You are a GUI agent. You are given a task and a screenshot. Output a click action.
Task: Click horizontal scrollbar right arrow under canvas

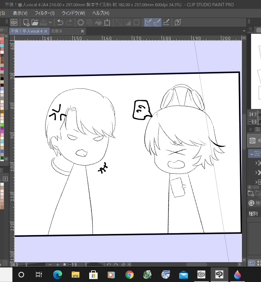tap(239, 264)
